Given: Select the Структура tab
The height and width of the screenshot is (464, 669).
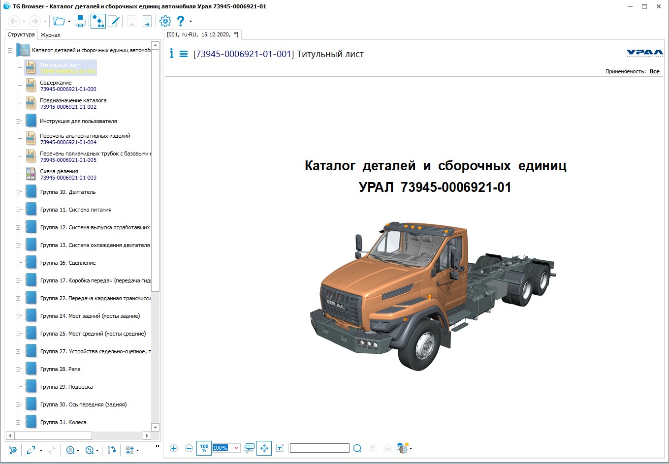Looking at the screenshot, I should 21,35.
